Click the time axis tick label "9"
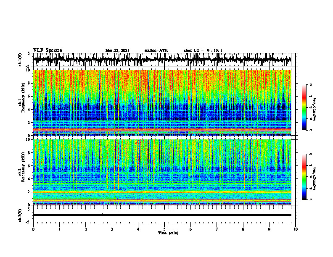 point(269,229)
